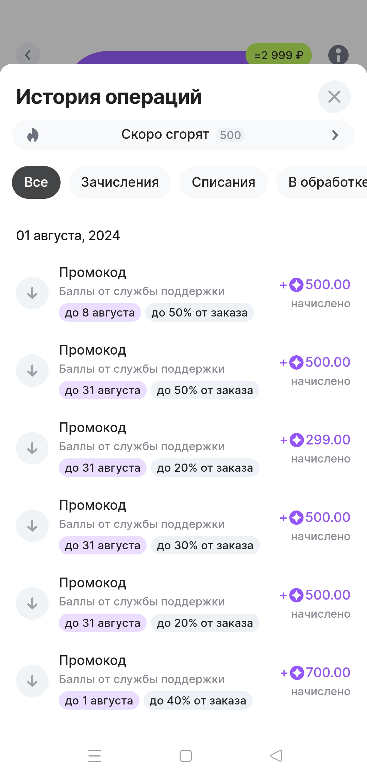Screen dimensions: 367x778
Task: Switch to the Списания tab
Action: coord(223,182)
